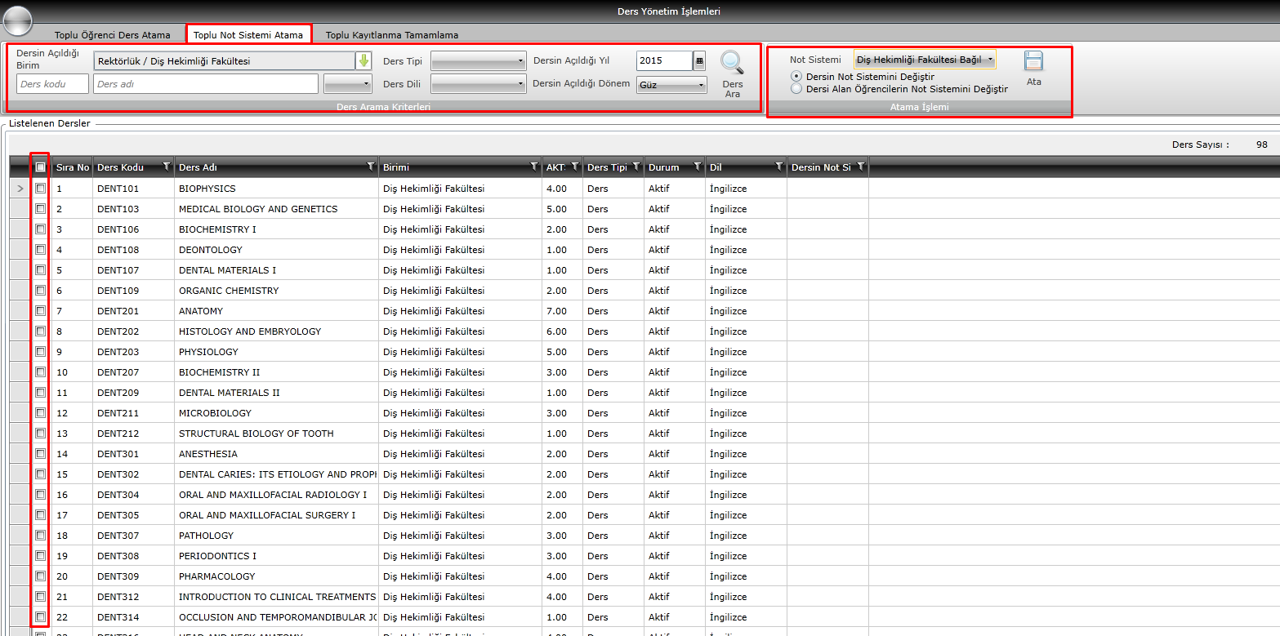Sort by Ders Kodu column header
1280x636 pixels.
[120, 167]
